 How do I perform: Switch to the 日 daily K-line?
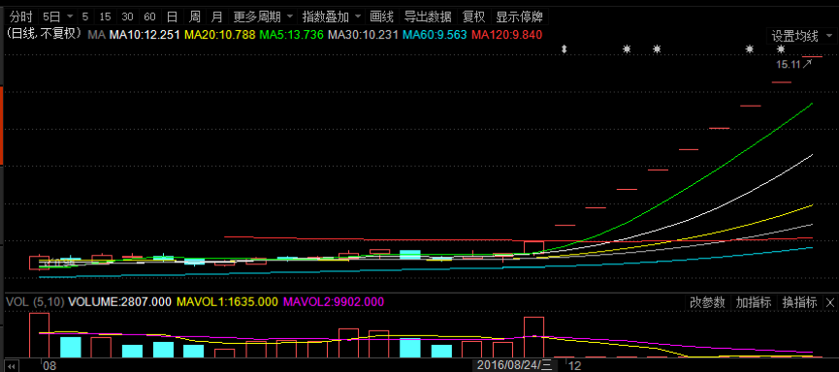(172, 16)
